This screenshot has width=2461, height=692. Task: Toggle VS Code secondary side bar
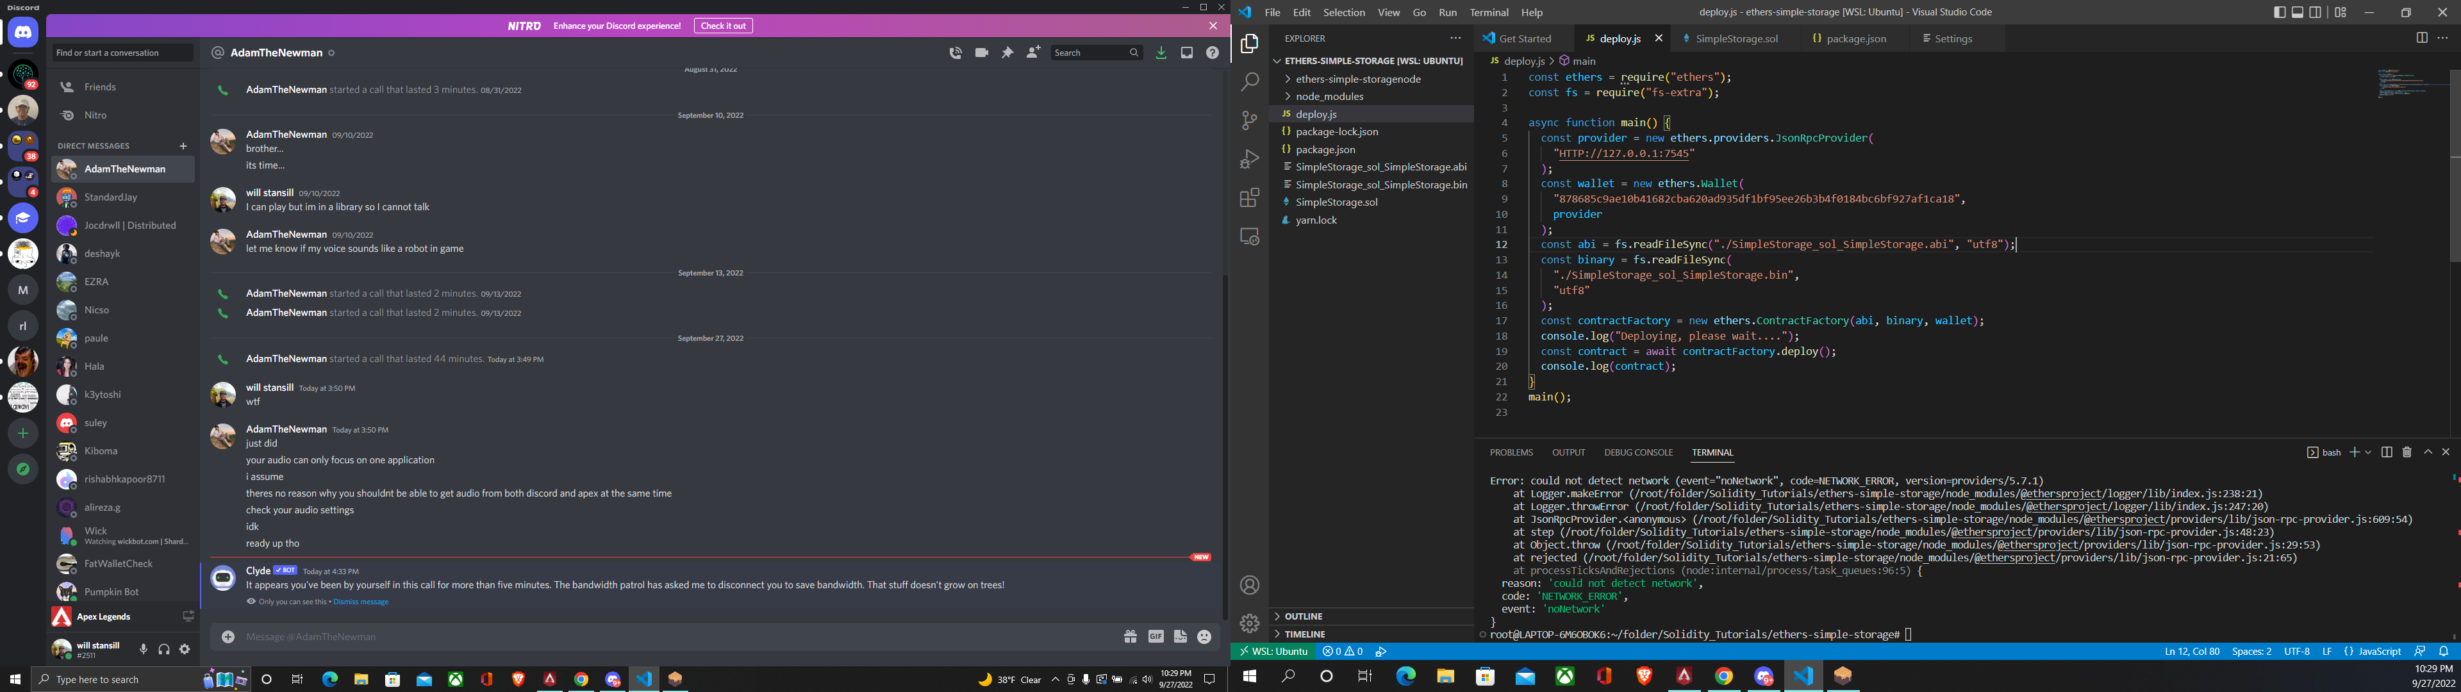2316,12
